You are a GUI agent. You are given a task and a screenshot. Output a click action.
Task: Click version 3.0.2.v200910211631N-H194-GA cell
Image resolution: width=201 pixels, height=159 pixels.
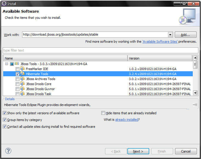point(152,79)
